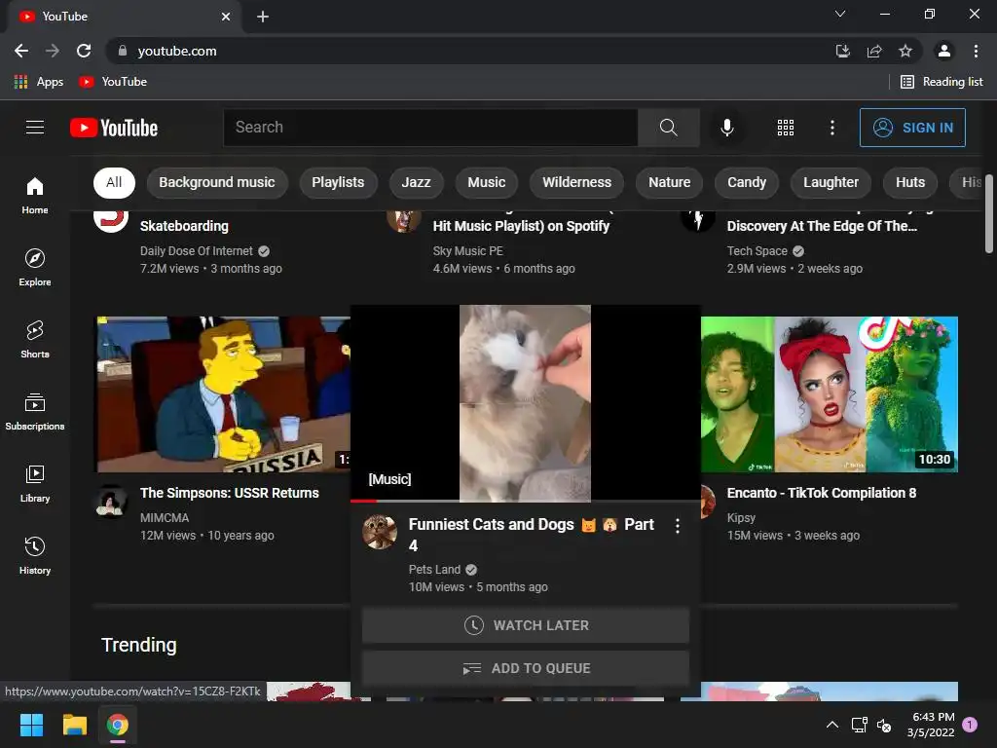The height and width of the screenshot is (748, 997).
Task: Open History in the sidebar
Action: [35, 555]
